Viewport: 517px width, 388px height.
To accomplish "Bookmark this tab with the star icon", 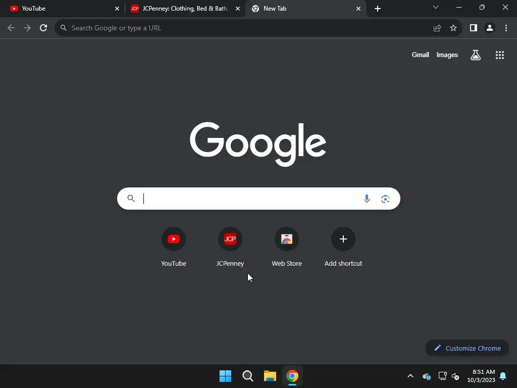I will pyautogui.click(x=453, y=28).
